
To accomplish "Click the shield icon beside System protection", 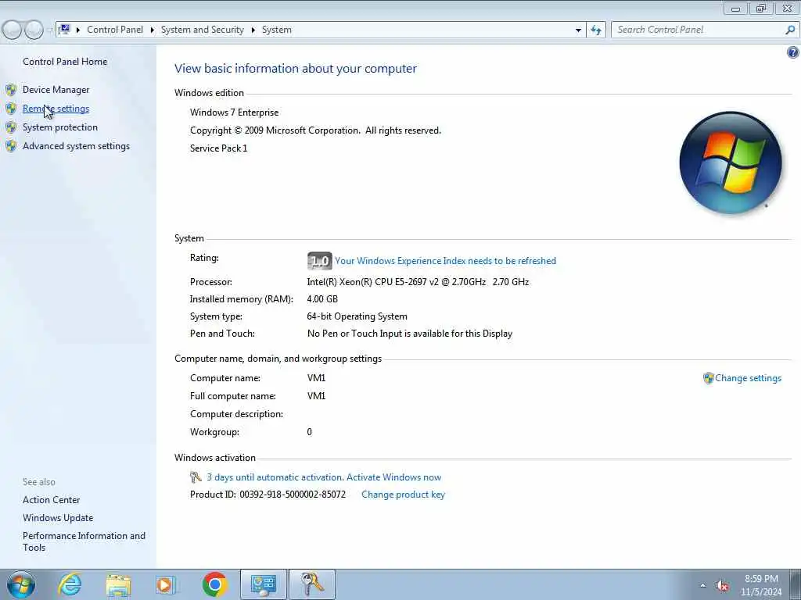I will (11, 127).
